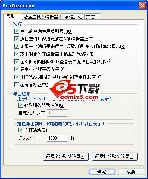The width and height of the screenshot is (148, 179).
Task: Click 还原全部默认设置 button
Action: pos(66,157)
